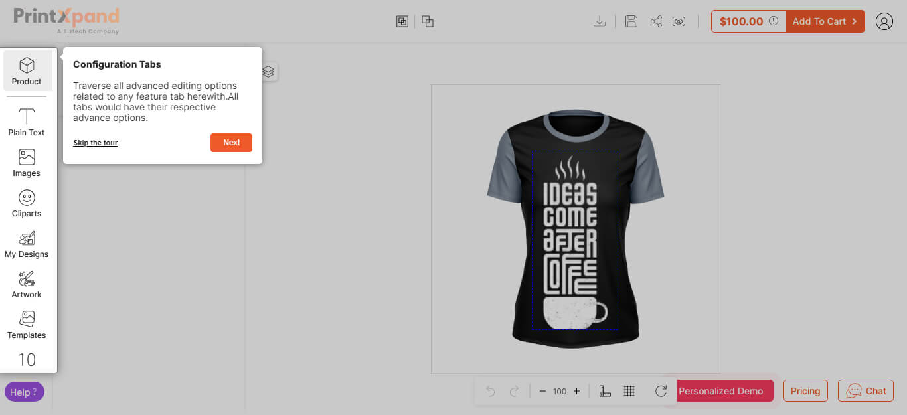Viewport: 907px width, 415px height.
Task: Click the share icon in header
Action: [x=656, y=21]
